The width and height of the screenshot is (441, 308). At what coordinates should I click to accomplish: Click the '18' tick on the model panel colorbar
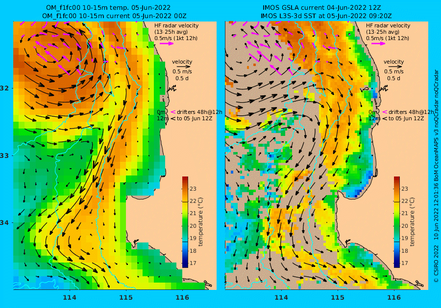(193, 251)
